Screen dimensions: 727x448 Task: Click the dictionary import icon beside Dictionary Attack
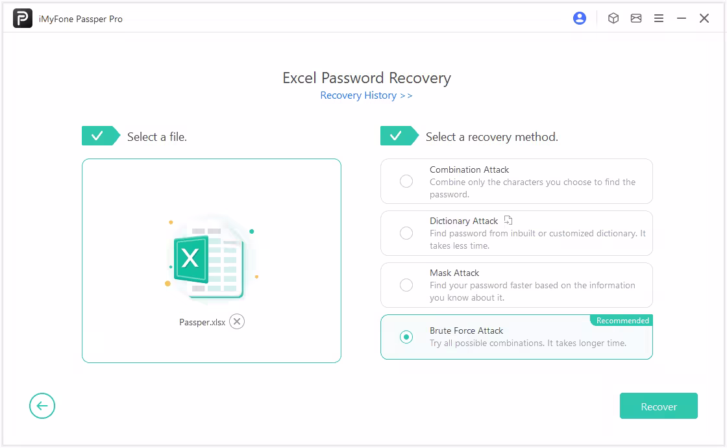click(x=509, y=220)
